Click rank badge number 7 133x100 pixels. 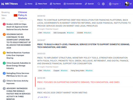click(4, 88)
